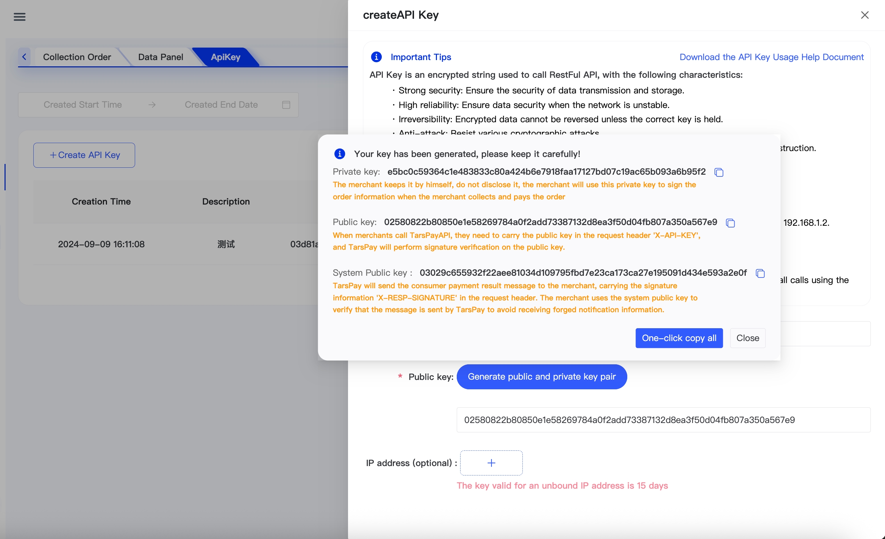Image resolution: width=885 pixels, height=539 pixels.
Task: Copy the public key value
Action: [x=730, y=223]
